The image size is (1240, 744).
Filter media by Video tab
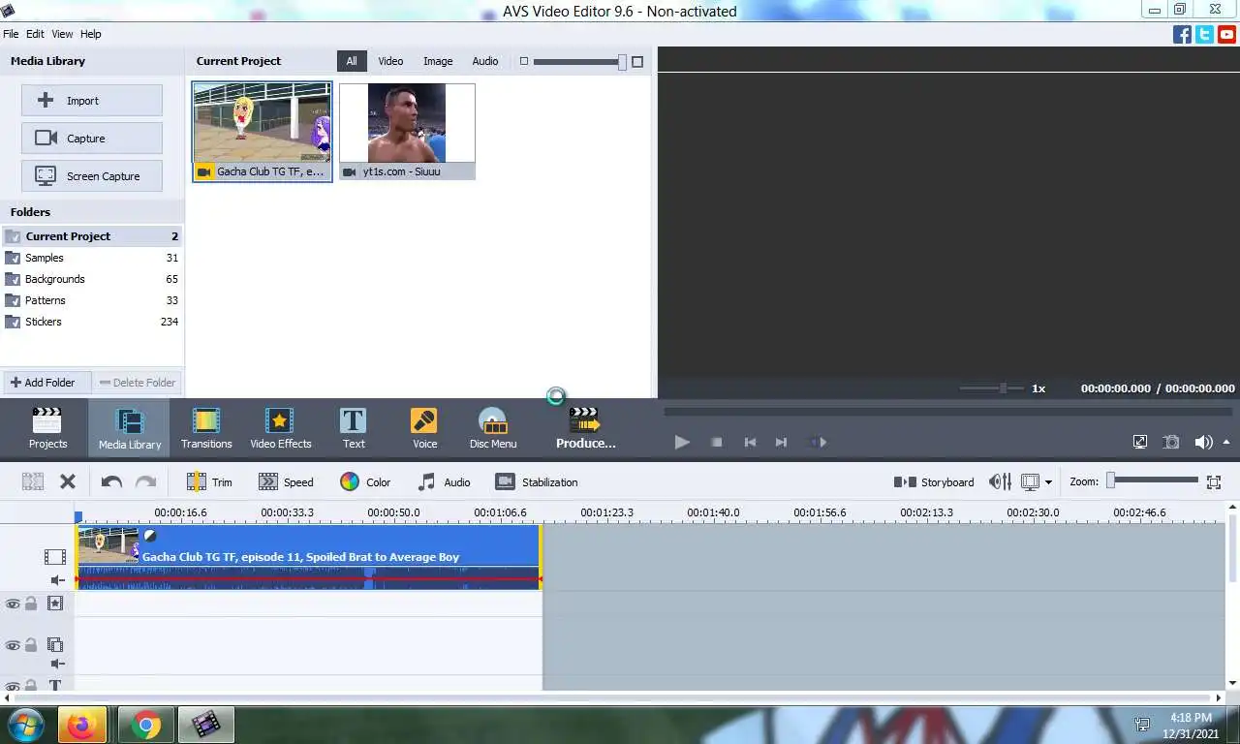tap(390, 61)
